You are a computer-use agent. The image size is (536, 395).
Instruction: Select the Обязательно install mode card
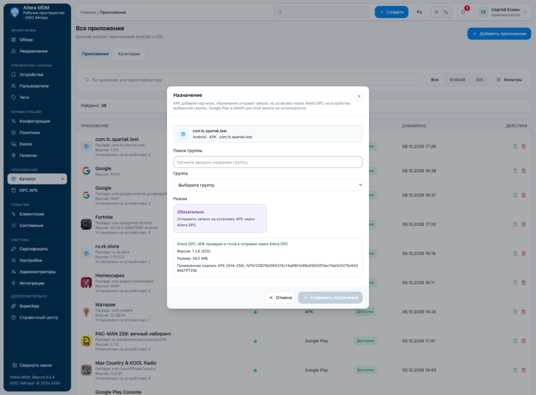point(220,219)
